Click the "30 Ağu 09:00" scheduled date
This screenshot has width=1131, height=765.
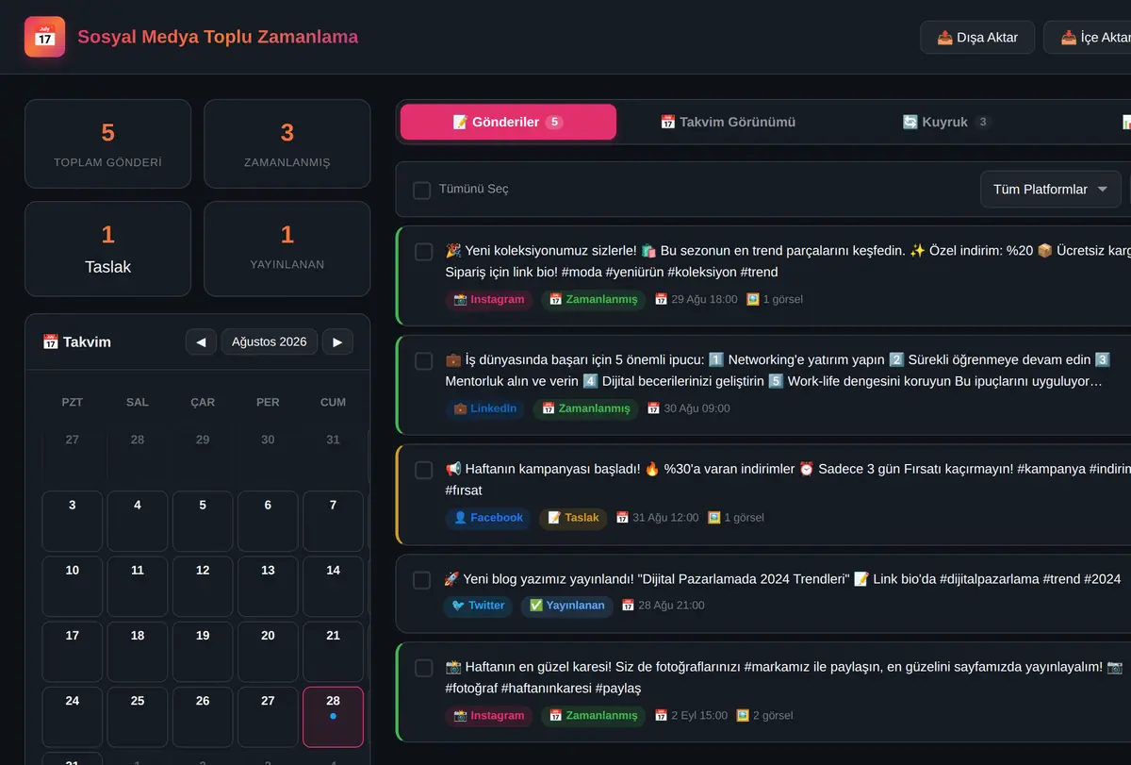(689, 408)
